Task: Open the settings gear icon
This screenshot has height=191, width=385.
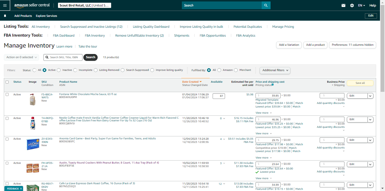Action: point(352,5)
